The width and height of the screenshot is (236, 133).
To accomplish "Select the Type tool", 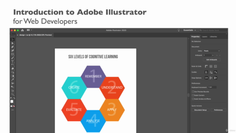I will [x=13, y=61].
